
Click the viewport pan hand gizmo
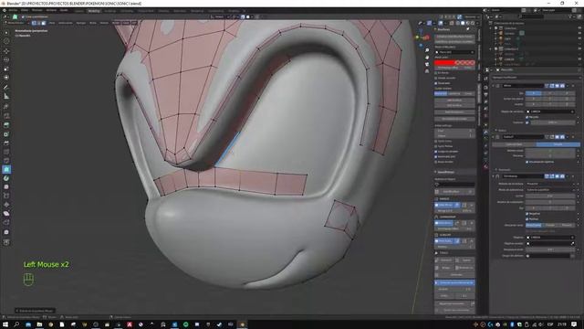click(x=427, y=57)
